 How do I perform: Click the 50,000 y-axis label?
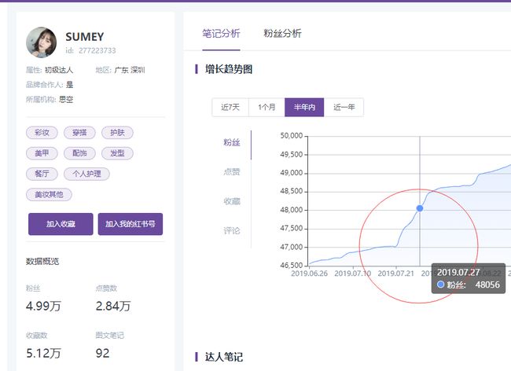(x=292, y=136)
